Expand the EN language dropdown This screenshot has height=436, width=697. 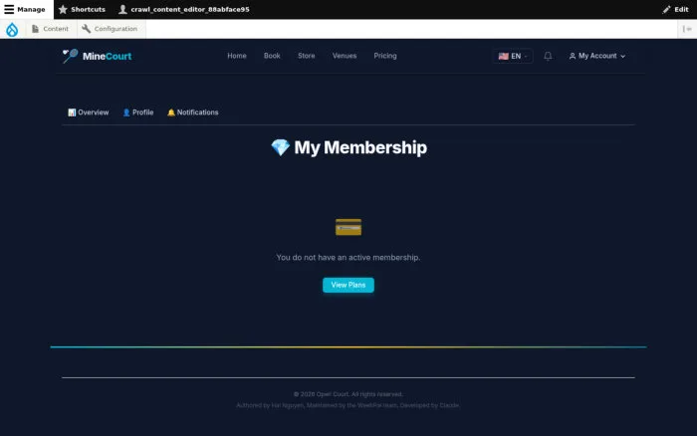[513, 56]
